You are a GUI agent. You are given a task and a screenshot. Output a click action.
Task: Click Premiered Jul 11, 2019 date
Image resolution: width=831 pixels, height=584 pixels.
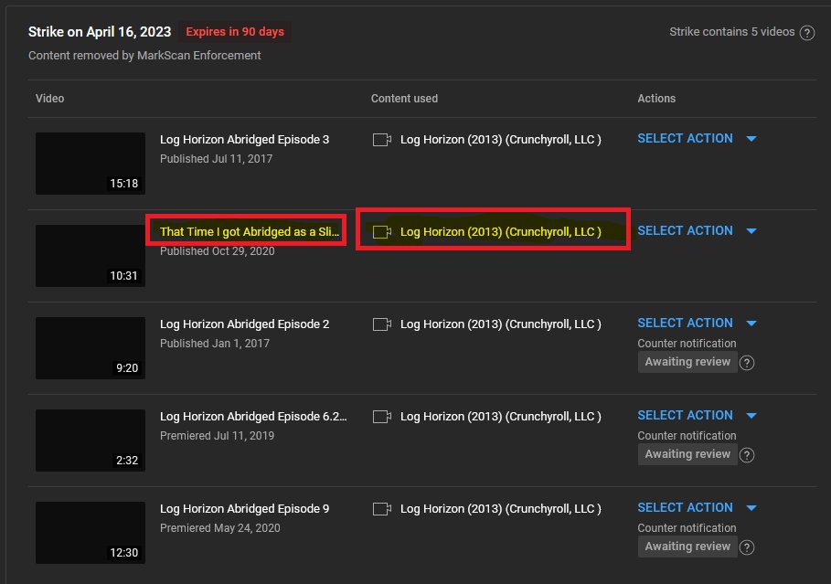coord(218,436)
